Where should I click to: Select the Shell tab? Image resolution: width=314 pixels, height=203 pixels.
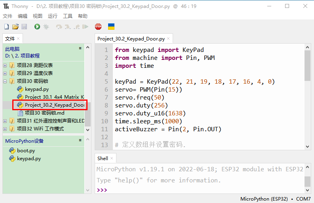(103, 158)
